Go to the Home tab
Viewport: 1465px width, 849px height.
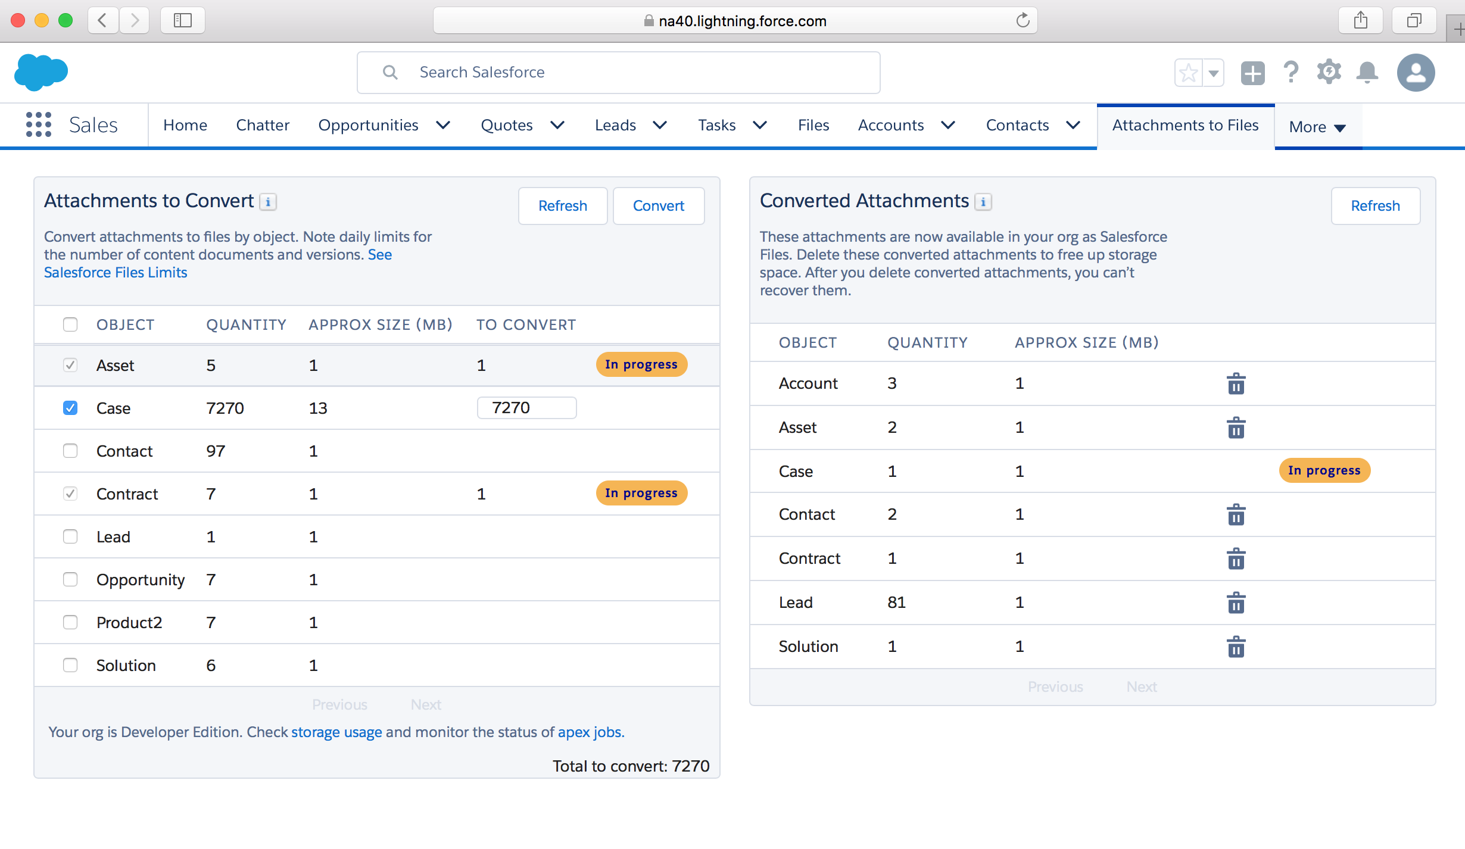[185, 125]
